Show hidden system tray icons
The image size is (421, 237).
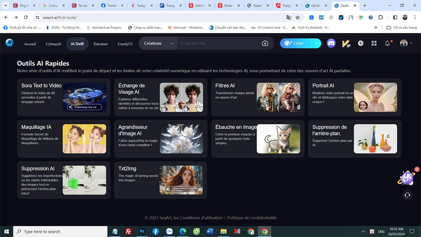click(x=363, y=232)
